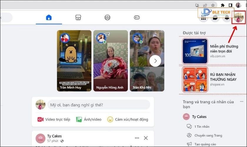Open the Marketplace tab
Image resolution: width=247 pixels, height=147 pixels.
coord(78,17)
